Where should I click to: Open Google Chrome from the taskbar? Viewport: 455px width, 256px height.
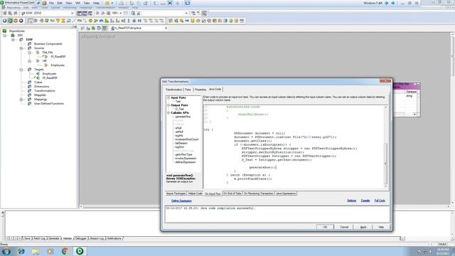click(x=65, y=251)
